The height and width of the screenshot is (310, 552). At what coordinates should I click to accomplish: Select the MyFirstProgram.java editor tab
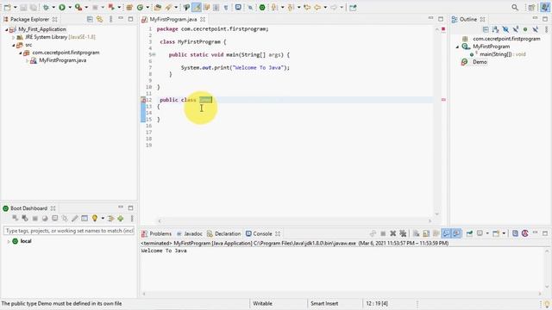pyautogui.click(x=173, y=19)
